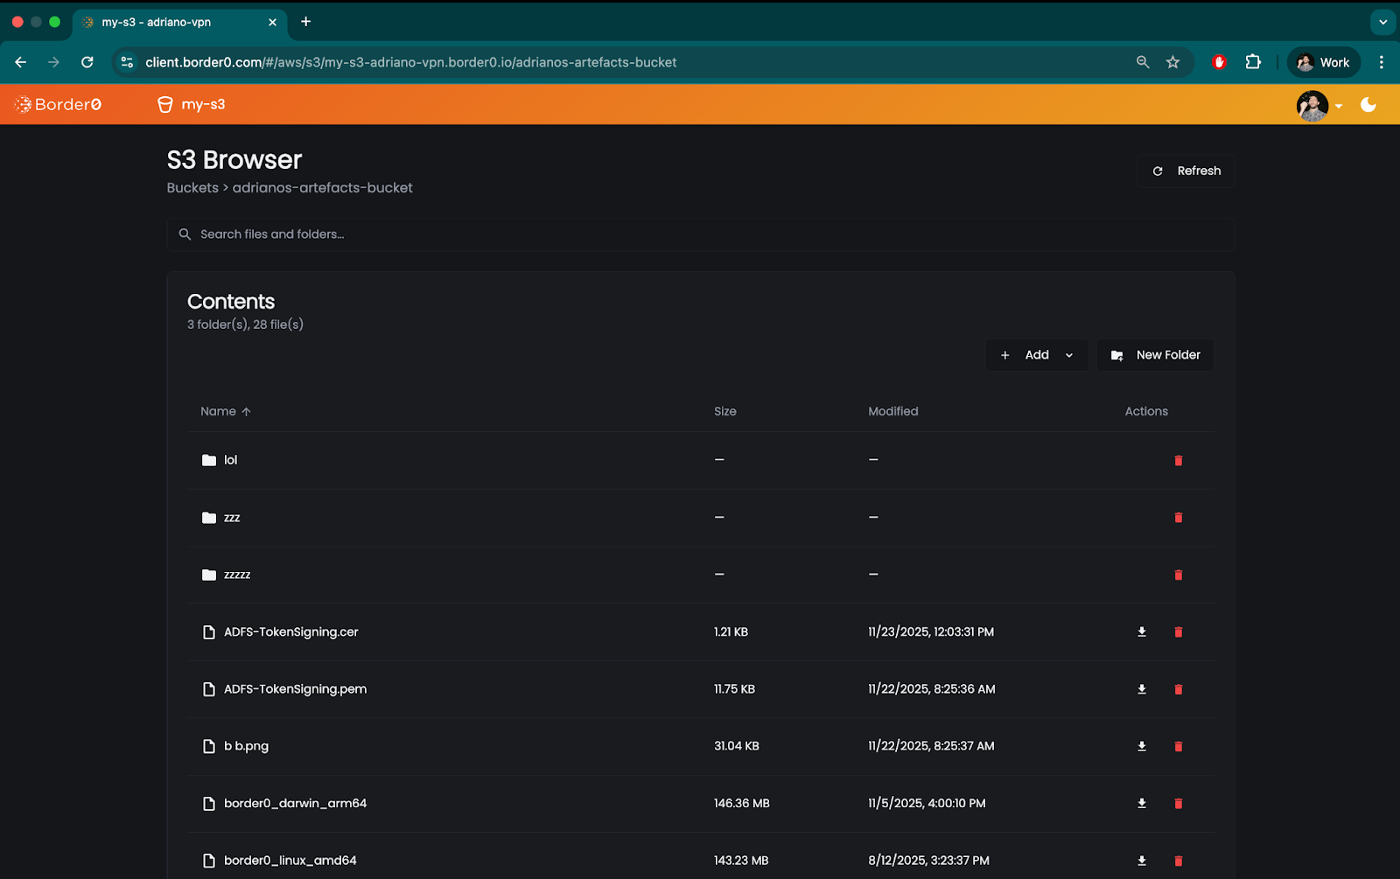This screenshot has height=879, width=1400.
Task: Open the Extensions puzzle icon
Action: (1253, 62)
